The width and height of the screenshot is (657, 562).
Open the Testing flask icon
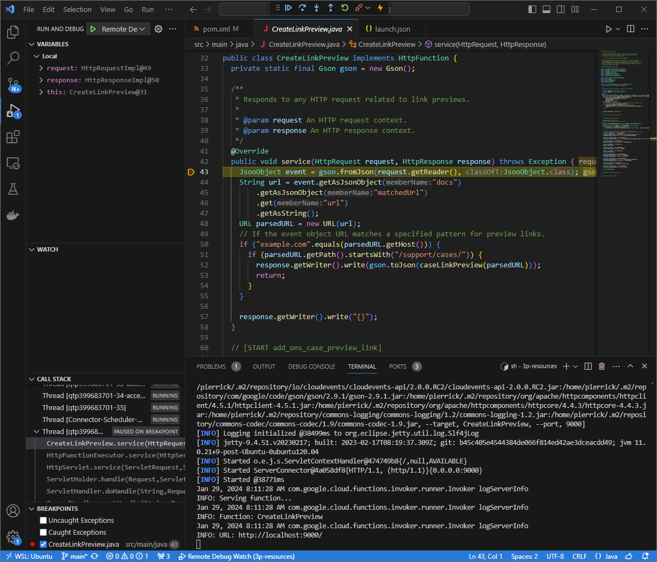coord(13,189)
